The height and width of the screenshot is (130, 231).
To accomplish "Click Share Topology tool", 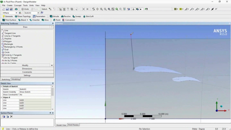I will point(23,16).
